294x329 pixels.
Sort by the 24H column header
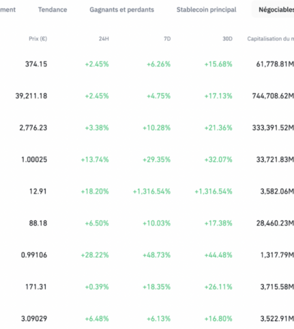tap(104, 39)
